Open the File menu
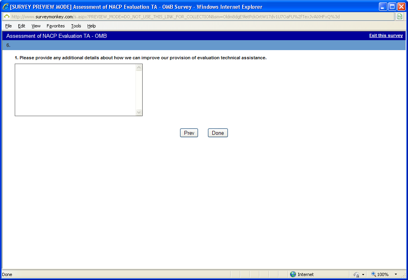The image size is (408, 280). pyautogui.click(x=8, y=26)
